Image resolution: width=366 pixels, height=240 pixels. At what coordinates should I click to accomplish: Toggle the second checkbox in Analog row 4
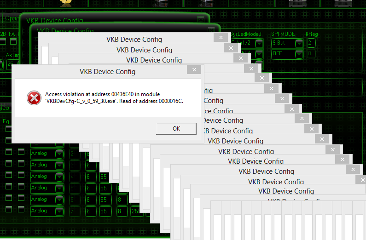[x=21, y=175]
